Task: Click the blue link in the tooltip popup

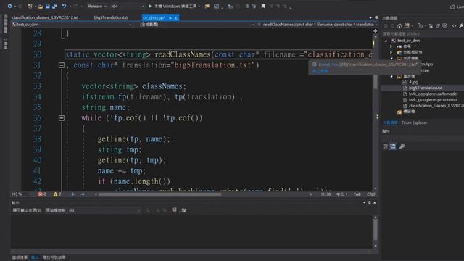Action: [x=320, y=71]
